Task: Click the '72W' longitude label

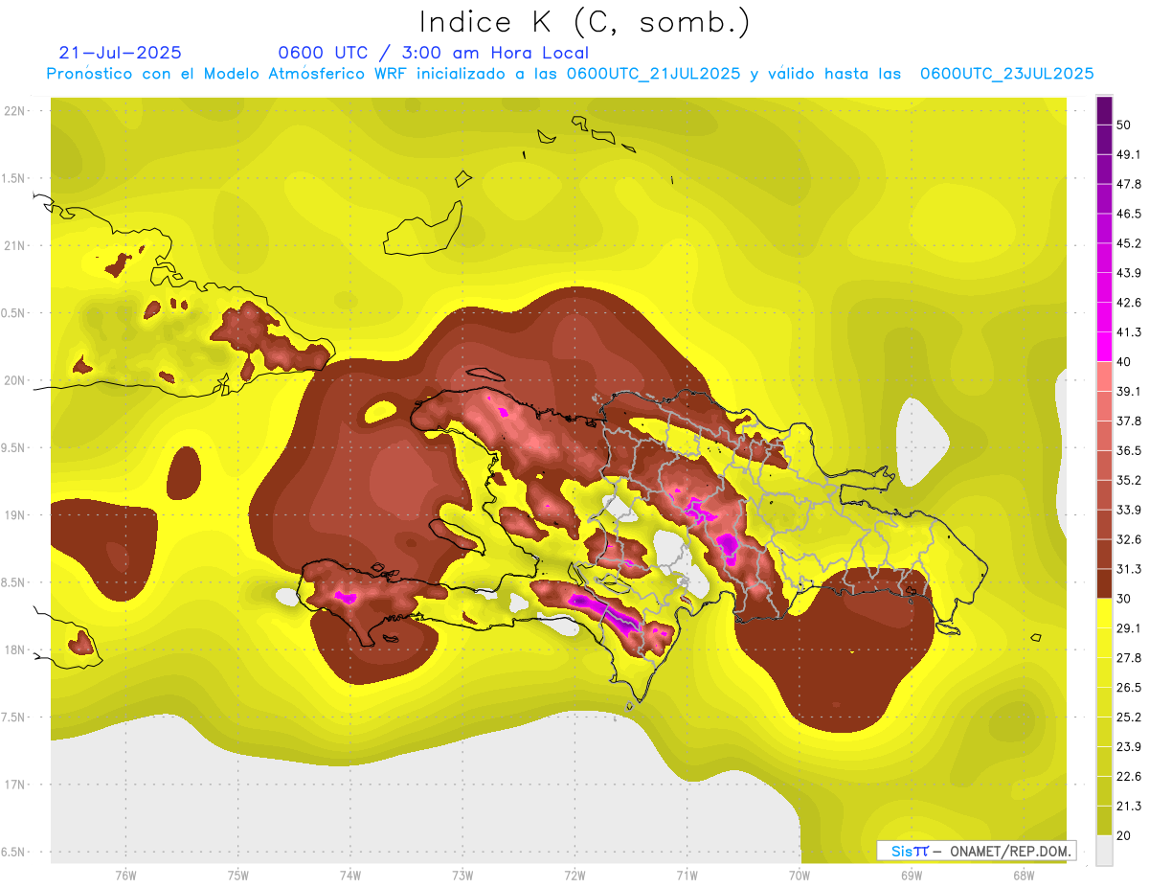Action: pyautogui.click(x=574, y=876)
